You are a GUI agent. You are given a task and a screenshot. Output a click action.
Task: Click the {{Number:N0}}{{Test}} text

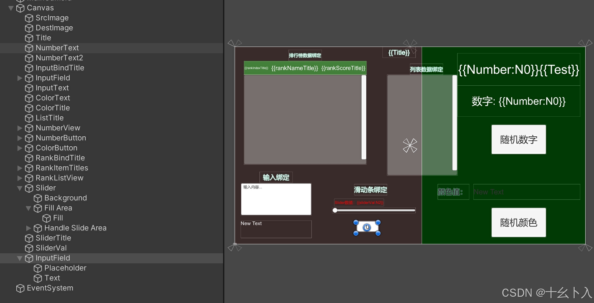coord(519,70)
